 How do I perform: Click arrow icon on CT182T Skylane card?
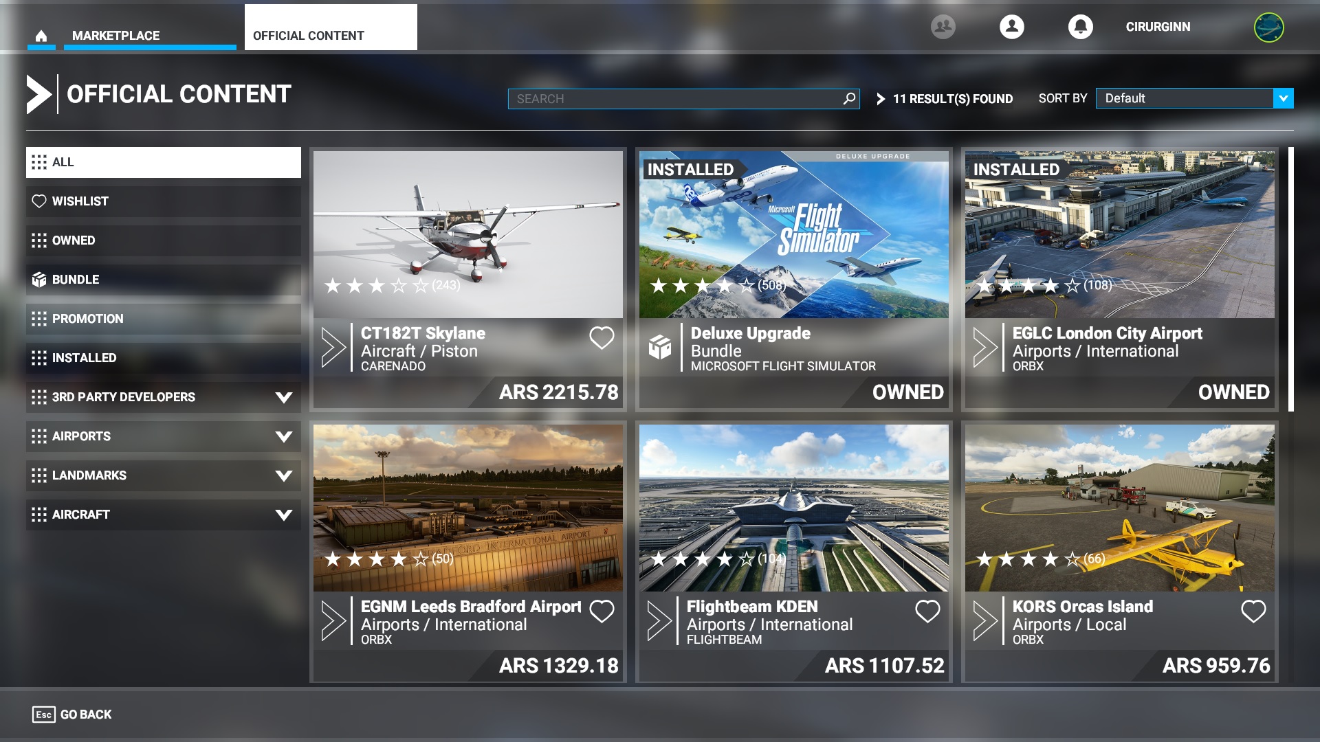click(x=333, y=348)
